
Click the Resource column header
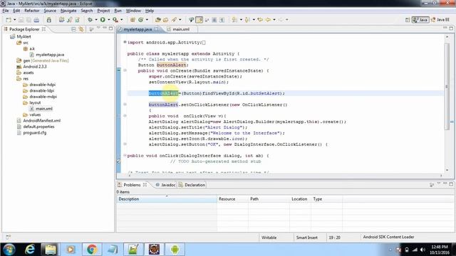[232, 199]
